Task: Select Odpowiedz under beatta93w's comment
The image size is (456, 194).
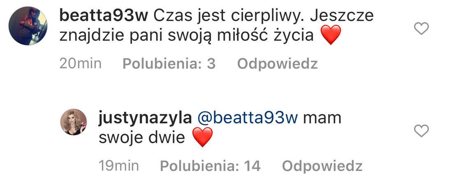Action: tap(278, 64)
